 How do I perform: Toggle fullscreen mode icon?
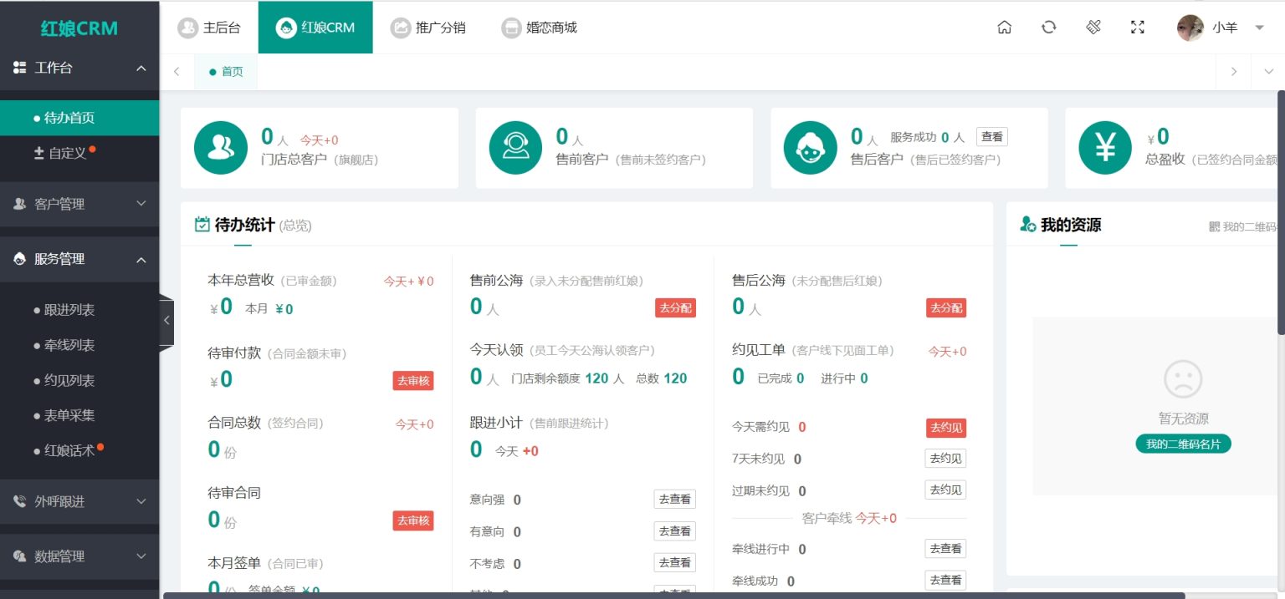point(1137,28)
